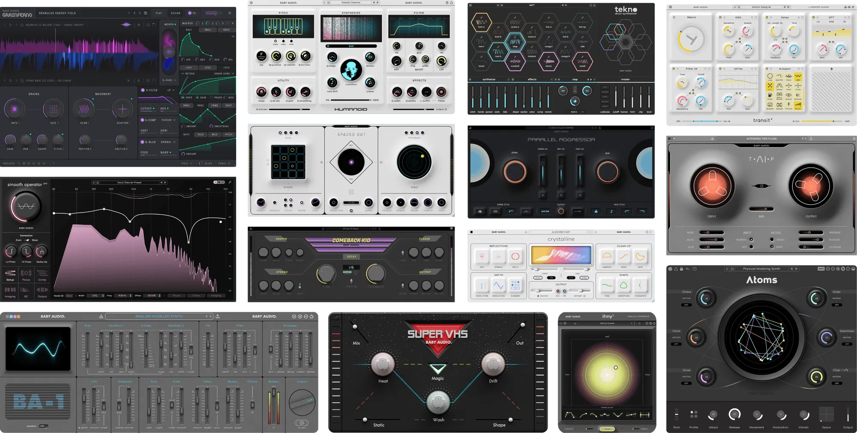The width and height of the screenshot is (857, 433).
Task: Toggle the G-Blur effect on or off
Action: (143, 142)
